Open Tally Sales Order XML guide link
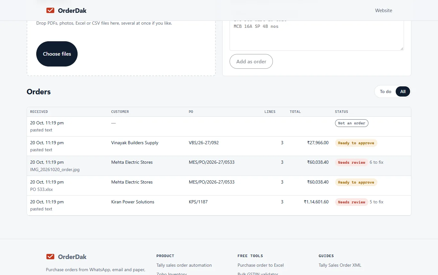The height and width of the screenshot is (275, 438). [340, 265]
